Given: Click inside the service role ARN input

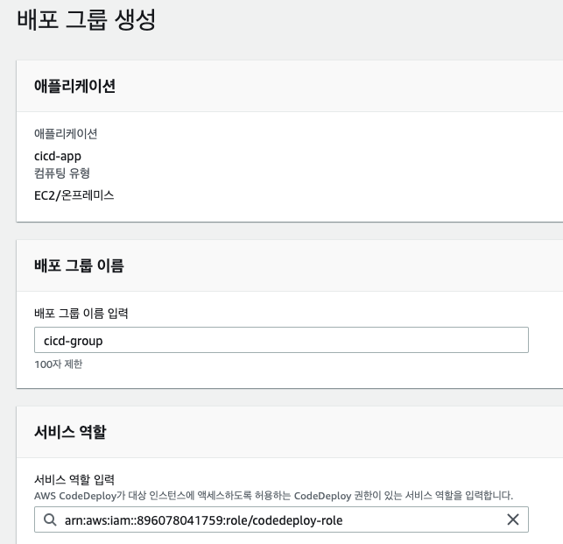Looking at the screenshot, I should (x=281, y=519).
